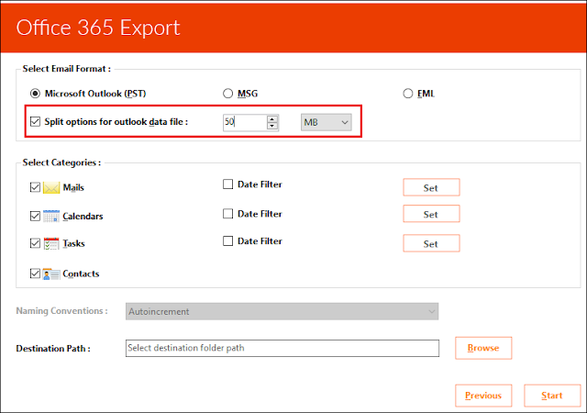
Task: Click the Contacts card icon
Action: coord(51,274)
